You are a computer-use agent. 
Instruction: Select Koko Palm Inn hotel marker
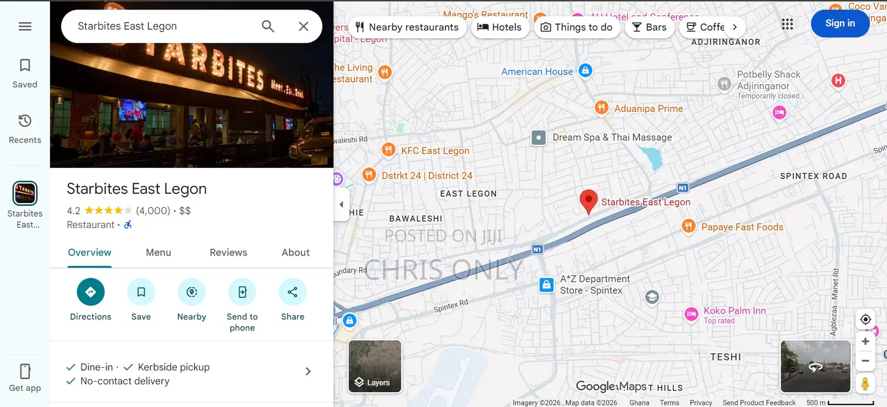(x=691, y=314)
